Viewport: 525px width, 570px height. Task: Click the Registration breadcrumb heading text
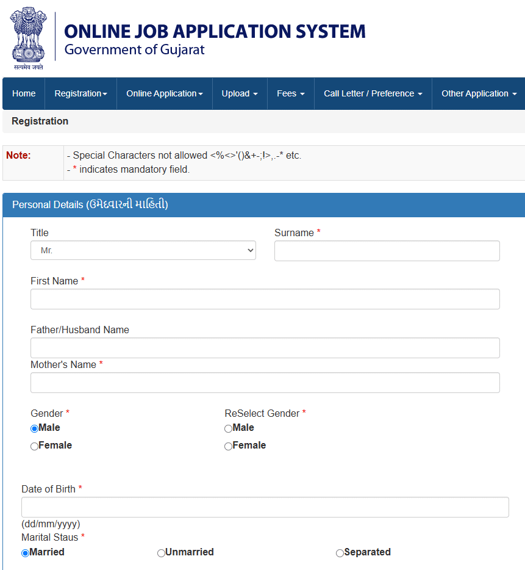coord(40,121)
